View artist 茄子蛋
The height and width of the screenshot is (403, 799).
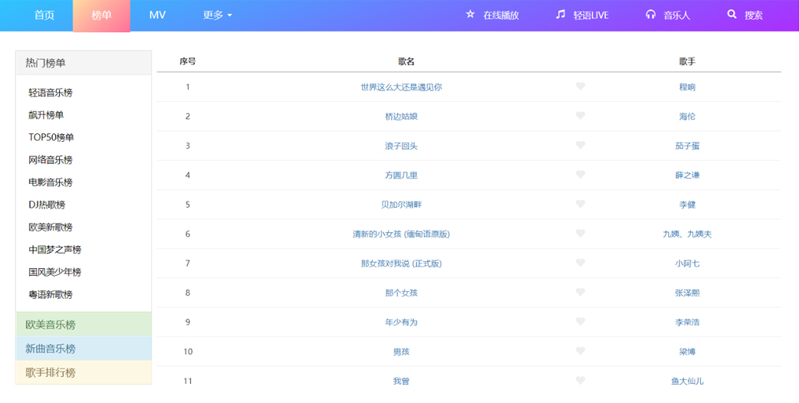pos(687,146)
